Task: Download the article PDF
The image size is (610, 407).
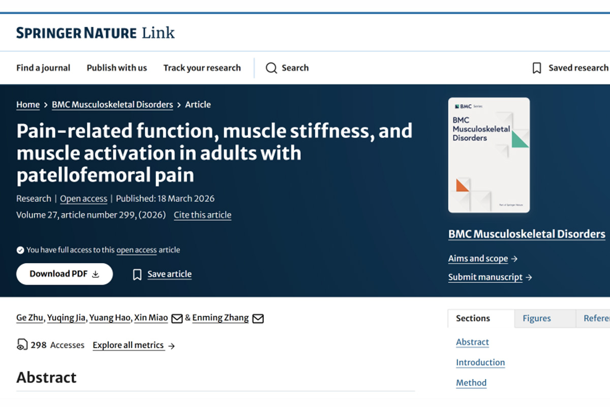Action: point(65,274)
